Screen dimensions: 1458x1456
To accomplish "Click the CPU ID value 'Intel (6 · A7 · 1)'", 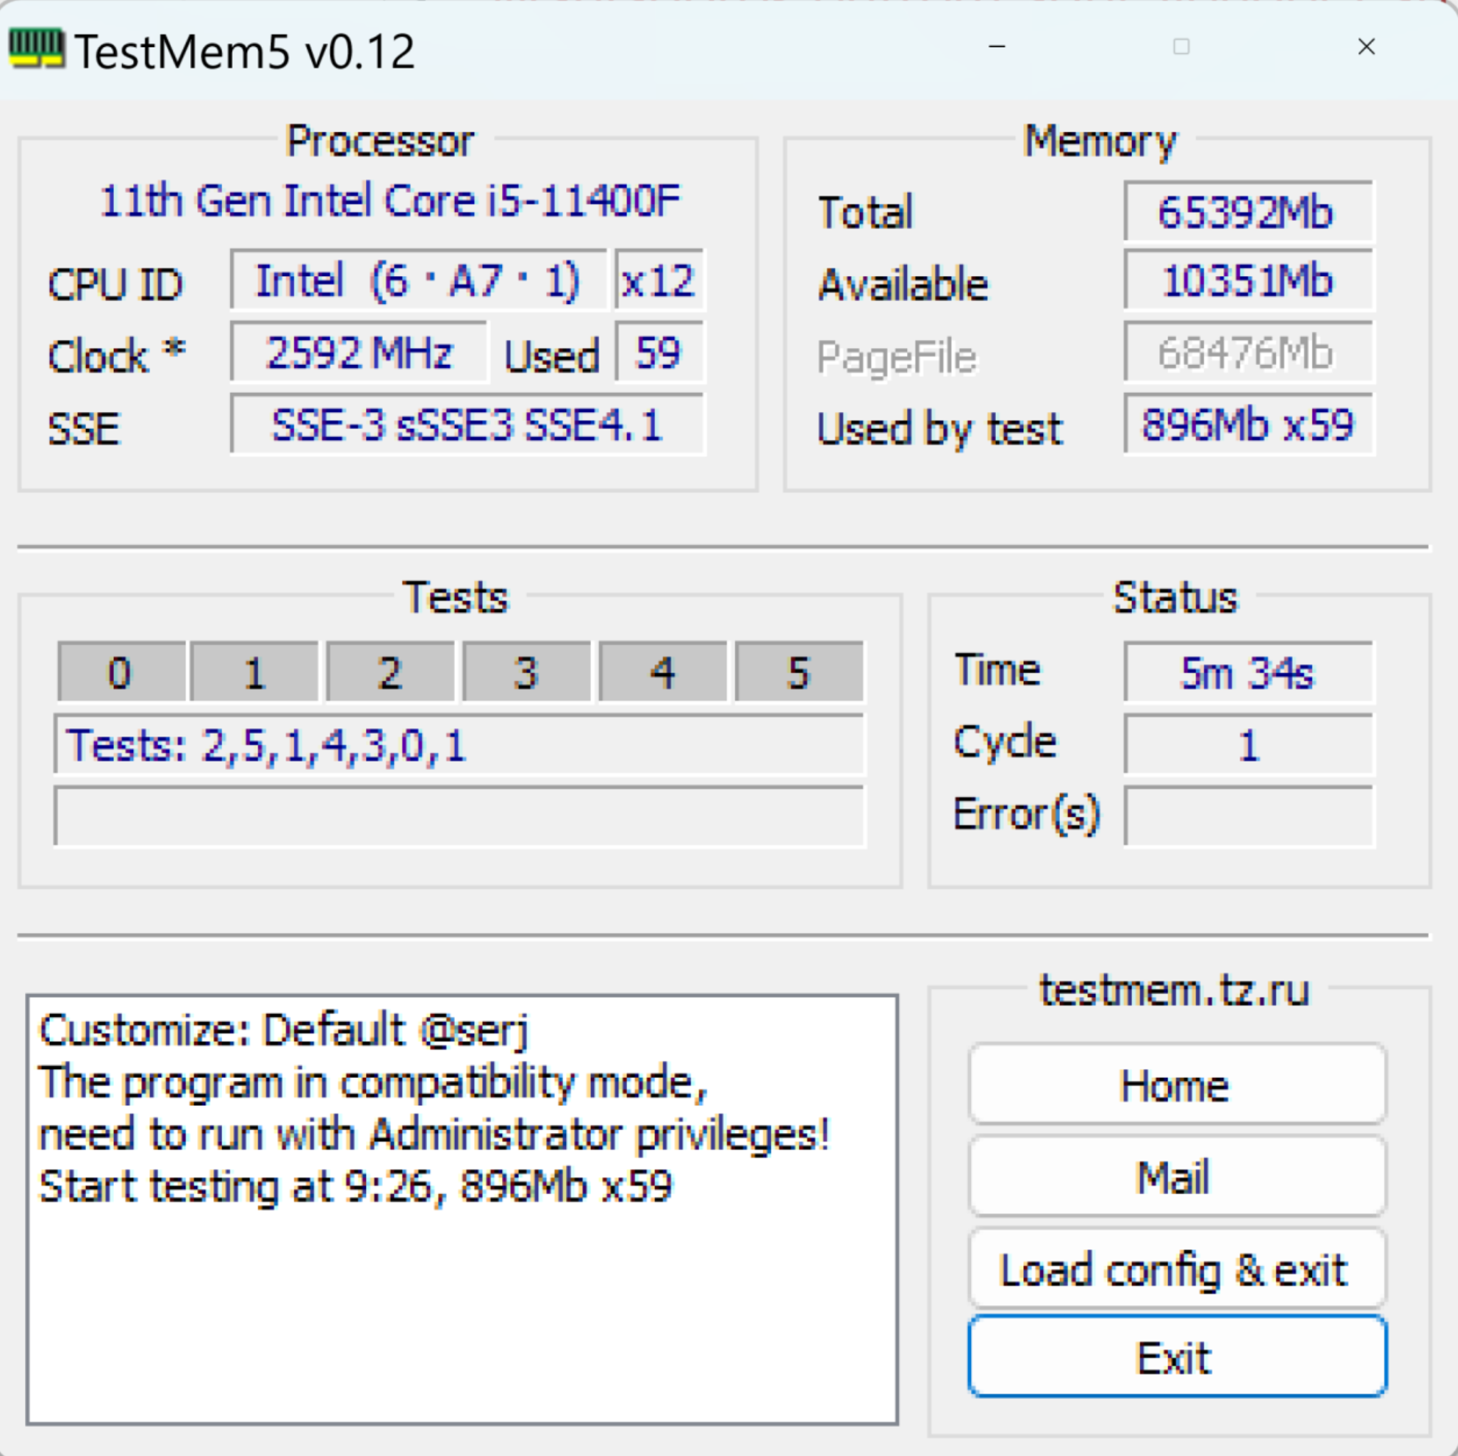I will (418, 280).
